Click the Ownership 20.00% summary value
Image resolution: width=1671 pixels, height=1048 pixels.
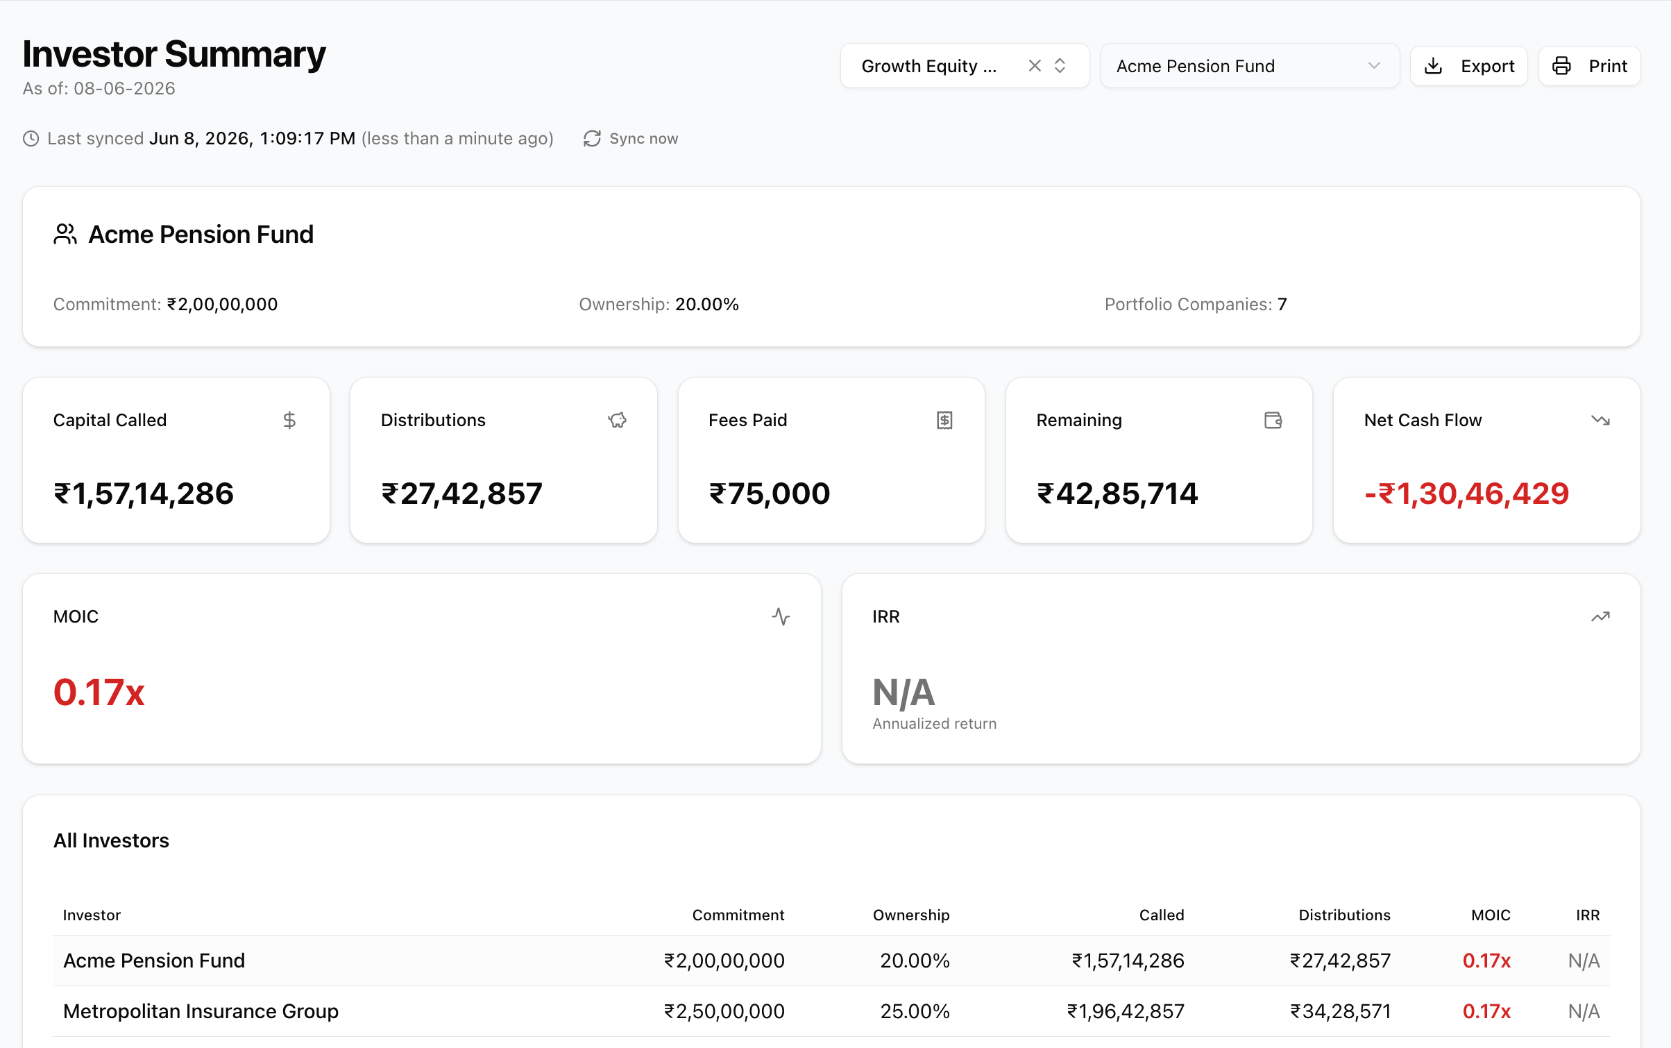pos(707,304)
